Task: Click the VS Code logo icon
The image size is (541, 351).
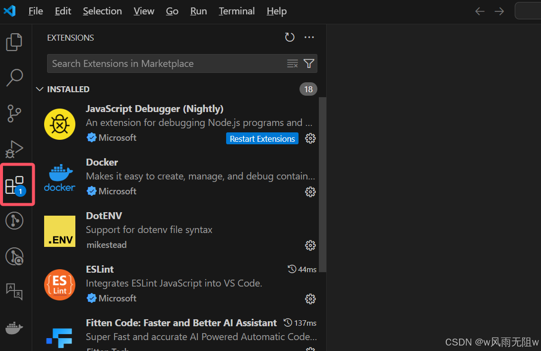Action: click(9, 11)
